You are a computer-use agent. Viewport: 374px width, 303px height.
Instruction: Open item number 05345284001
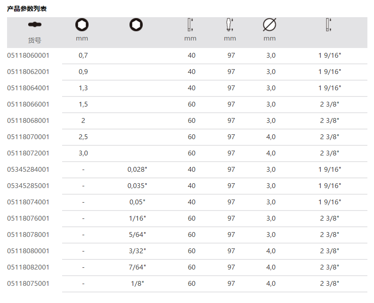tap(28, 170)
